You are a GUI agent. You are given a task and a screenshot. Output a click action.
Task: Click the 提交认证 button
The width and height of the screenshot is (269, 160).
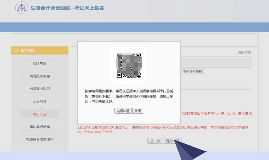point(172,141)
